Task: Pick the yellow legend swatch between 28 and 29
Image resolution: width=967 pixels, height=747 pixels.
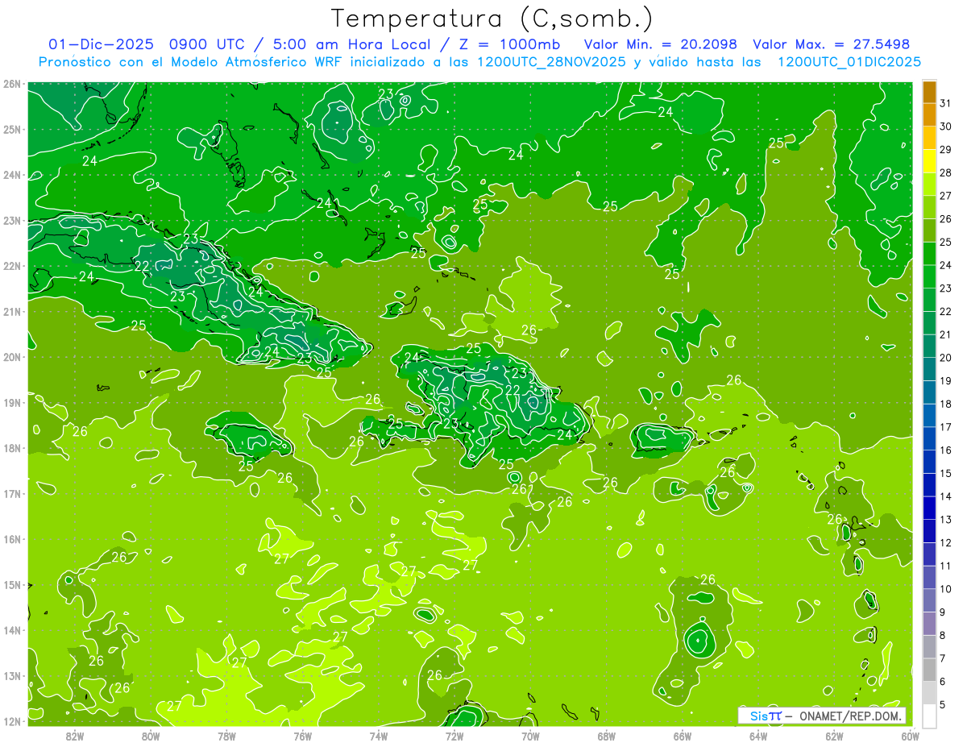Action: pos(929,162)
